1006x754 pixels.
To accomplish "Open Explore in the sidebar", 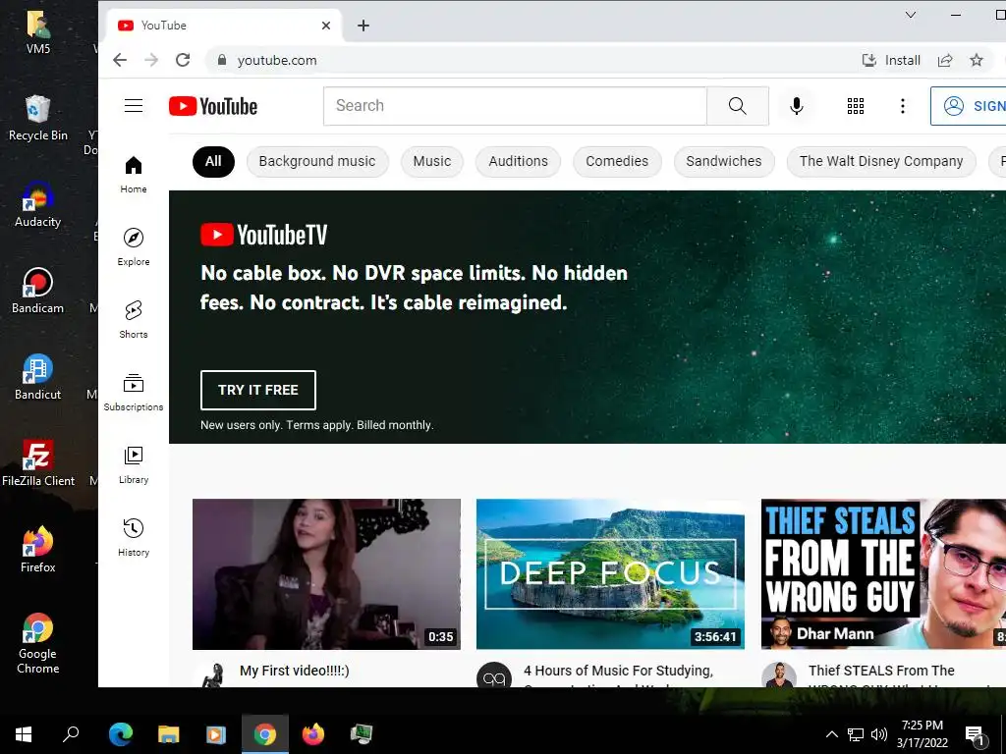I will tap(134, 246).
